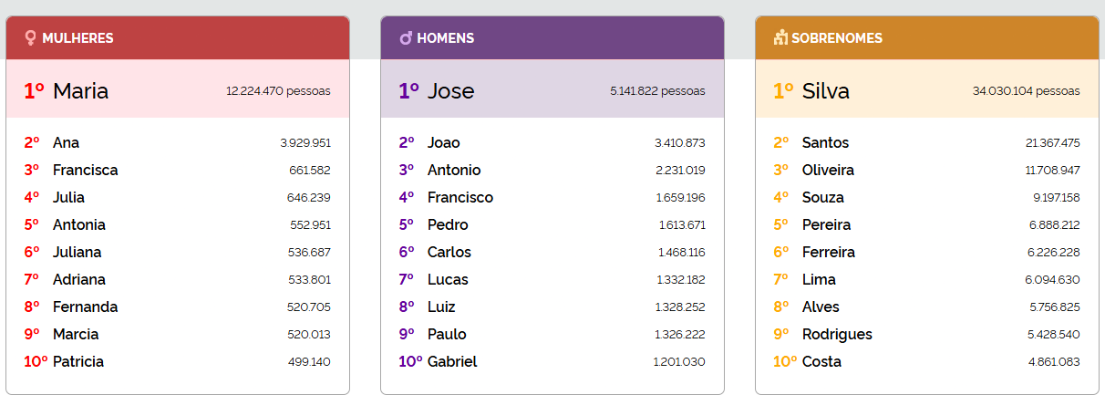This screenshot has width=1105, height=395.
Task: Click the 12.224.470 pessoas count for Maria
Action: 278,91
